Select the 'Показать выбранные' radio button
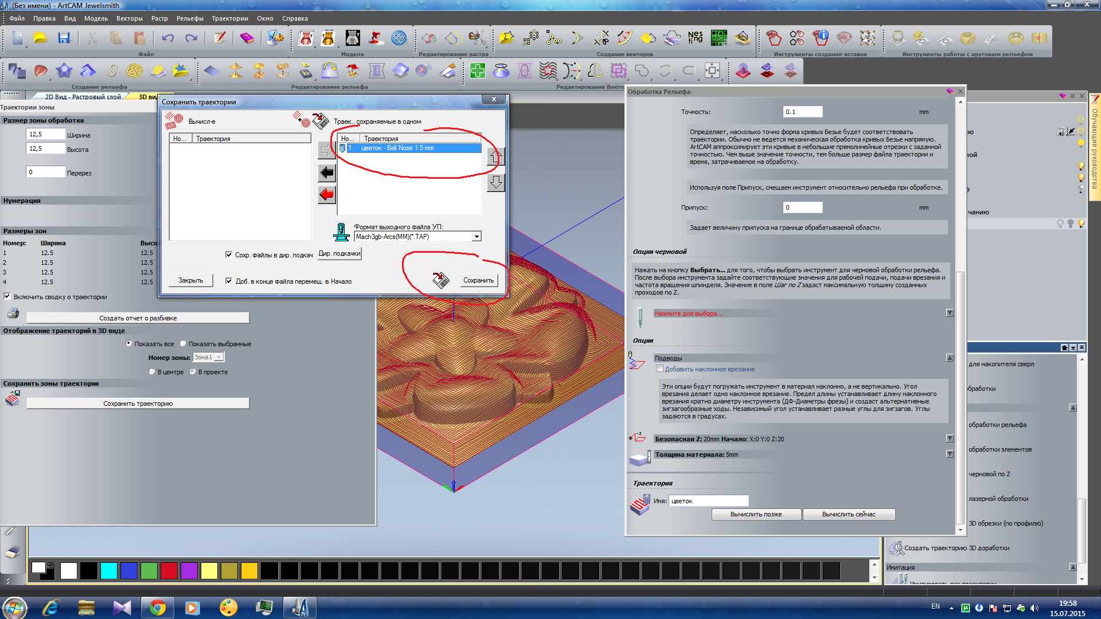This screenshot has height=619, width=1101. pos(183,343)
